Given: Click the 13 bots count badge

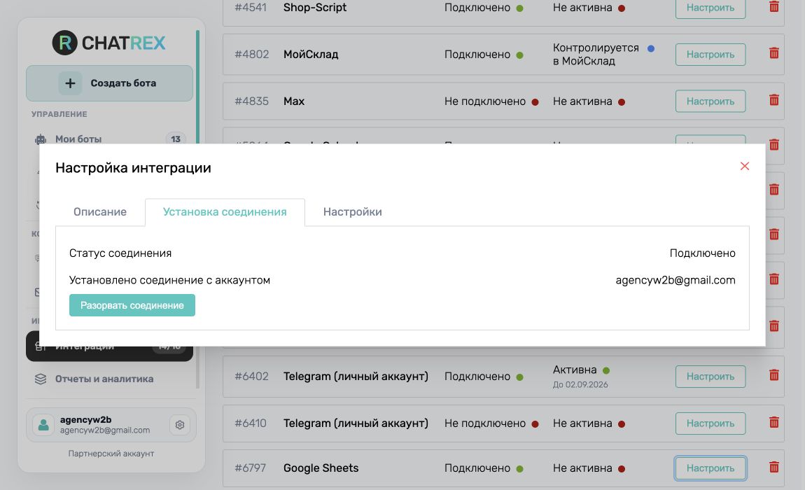Looking at the screenshot, I should (x=176, y=139).
